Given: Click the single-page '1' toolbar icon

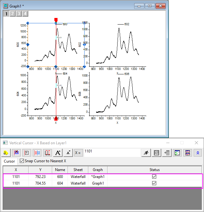Looking at the screenshot, I should pyautogui.click(x=27, y=153).
